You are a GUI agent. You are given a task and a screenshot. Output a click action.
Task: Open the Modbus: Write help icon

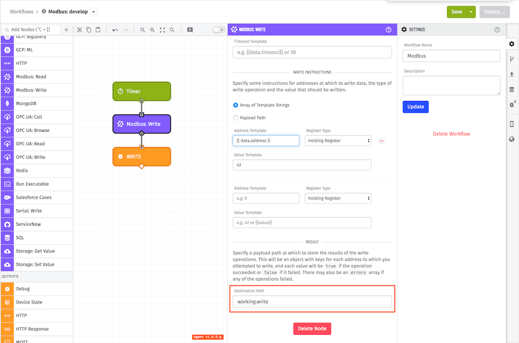click(389, 29)
